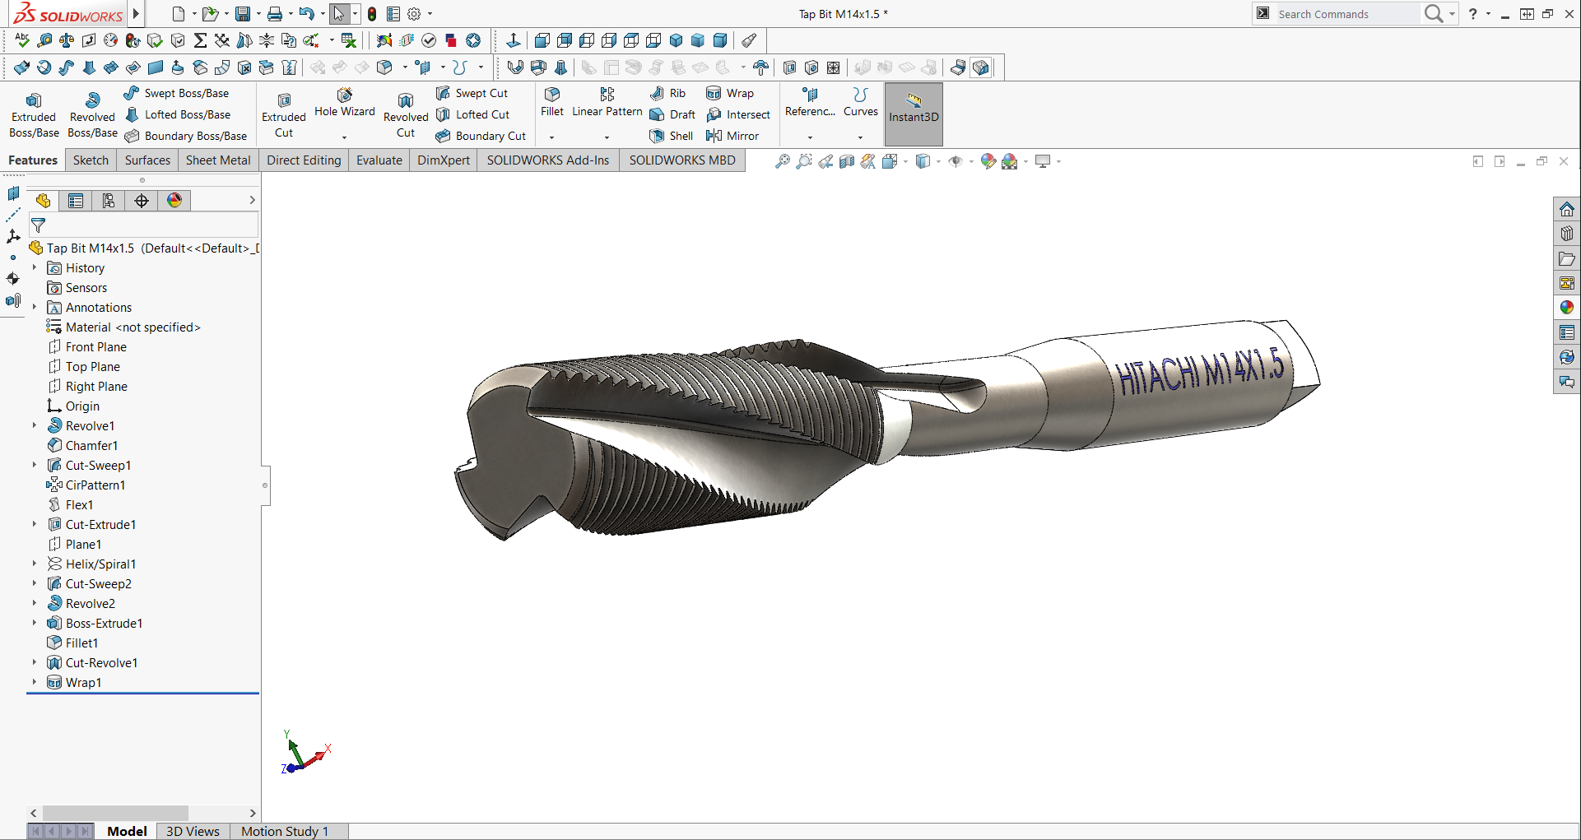The width and height of the screenshot is (1581, 840).
Task: Select the Revolved Boss/Base tool
Action: (x=92, y=114)
